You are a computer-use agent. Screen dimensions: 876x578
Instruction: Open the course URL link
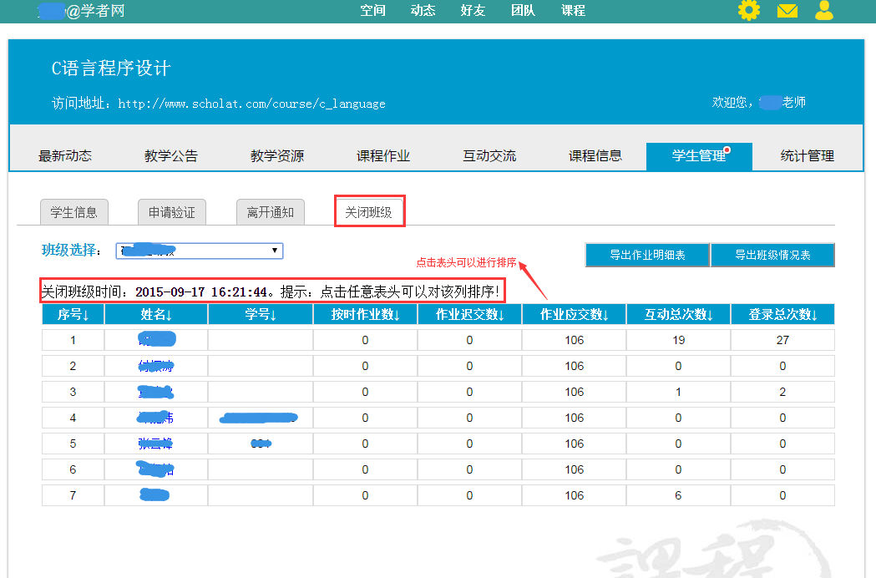click(251, 104)
